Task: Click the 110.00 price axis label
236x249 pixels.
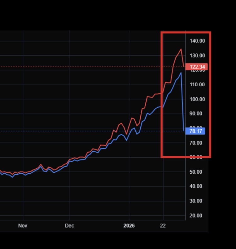Action: pos(197,84)
